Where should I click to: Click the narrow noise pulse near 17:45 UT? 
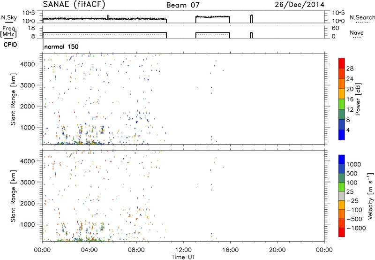click(251, 19)
